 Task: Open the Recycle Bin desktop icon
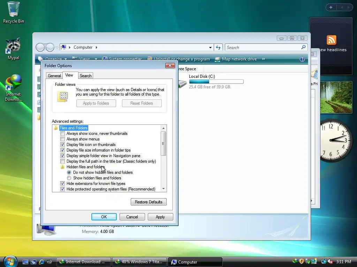tap(14, 13)
